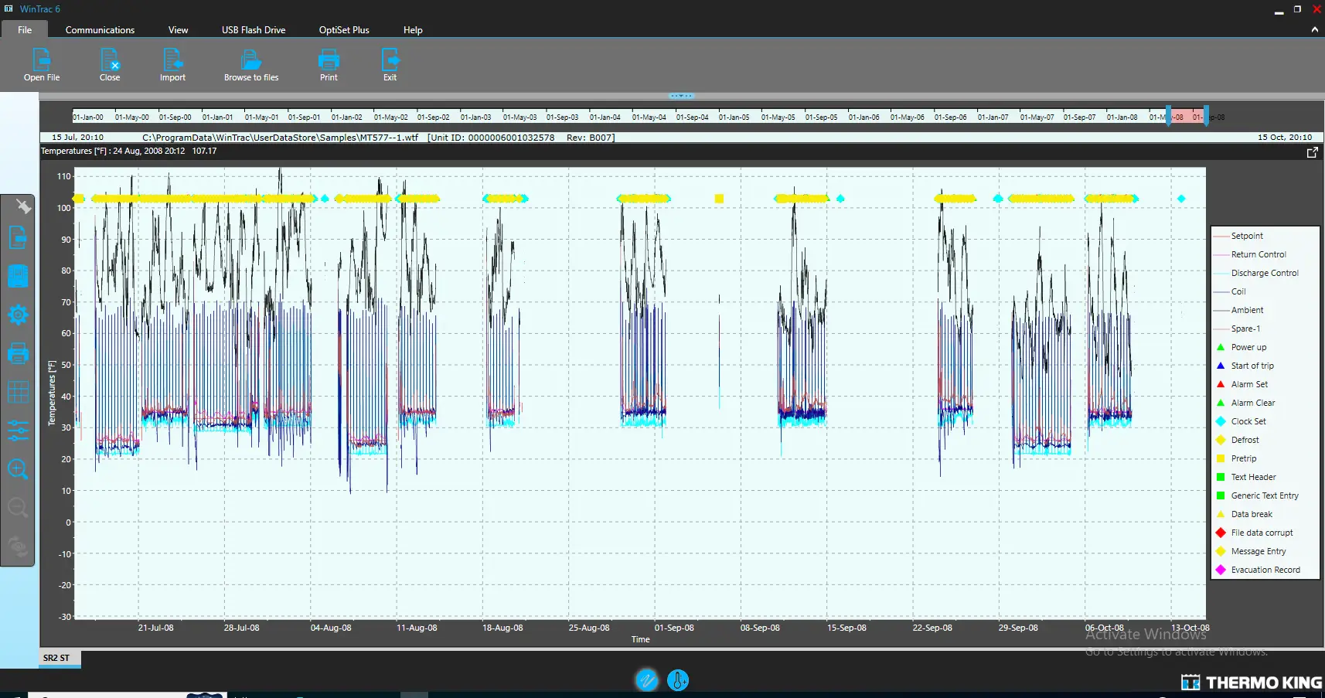The image size is (1325, 698).
Task: Select the gear settings icon in left sidebar
Action: coord(18,315)
